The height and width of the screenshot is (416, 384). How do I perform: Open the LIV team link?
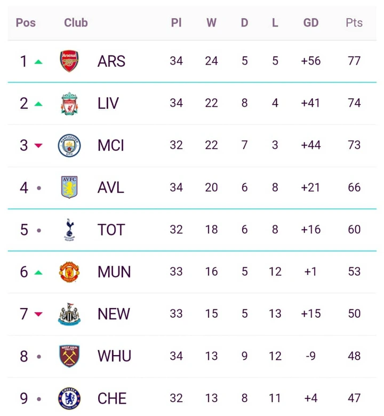click(108, 103)
